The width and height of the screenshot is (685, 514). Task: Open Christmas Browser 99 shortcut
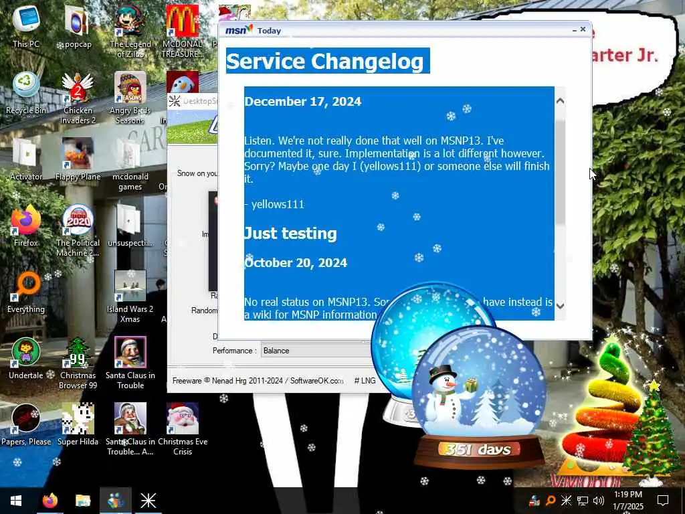[78, 363]
